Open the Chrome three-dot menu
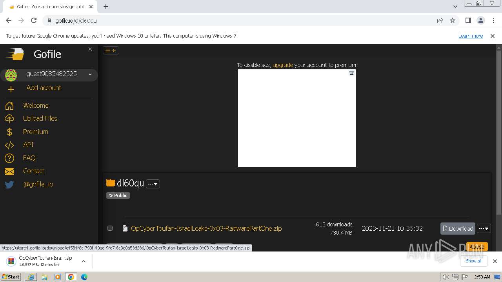This screenshot has width=502, height=282. click(x=493, y=20)
